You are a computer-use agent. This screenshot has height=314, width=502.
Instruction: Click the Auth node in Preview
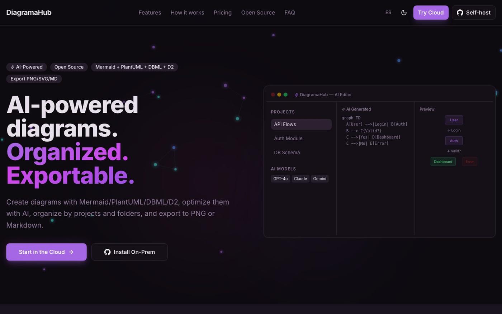coord(454,141)
